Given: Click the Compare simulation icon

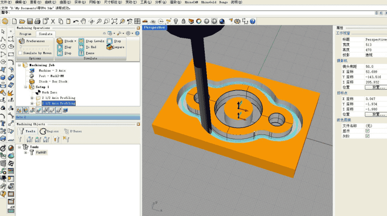Looking at the screenshot, I should (x=110, y=47).
